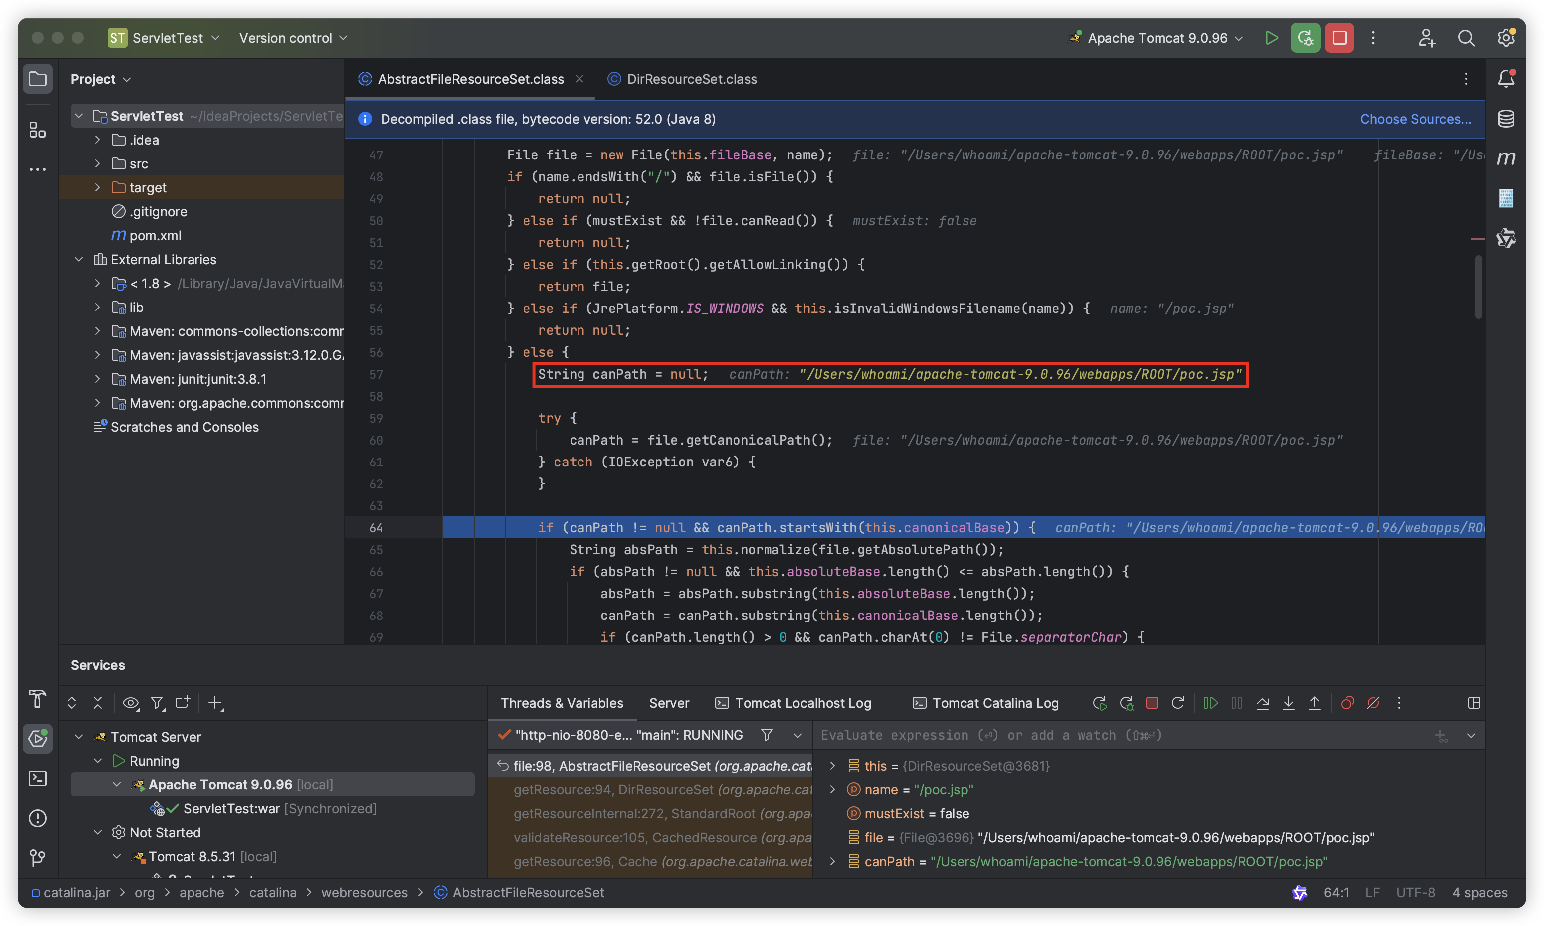Collapse the External Libraries node

pos(79,259)
